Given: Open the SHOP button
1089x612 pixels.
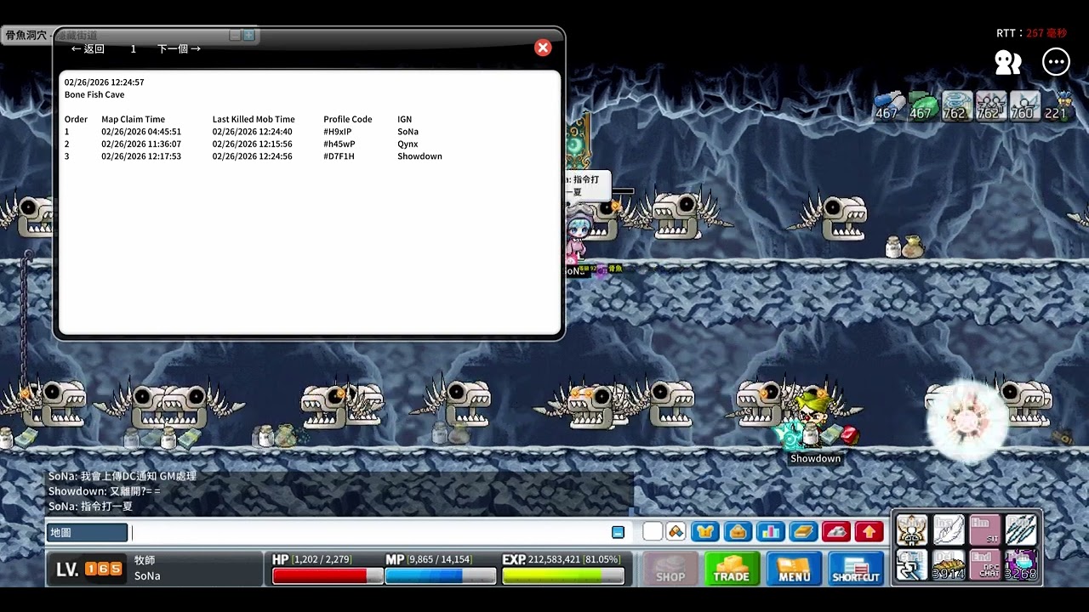Looking at the screenshot, I should point(670,569).
